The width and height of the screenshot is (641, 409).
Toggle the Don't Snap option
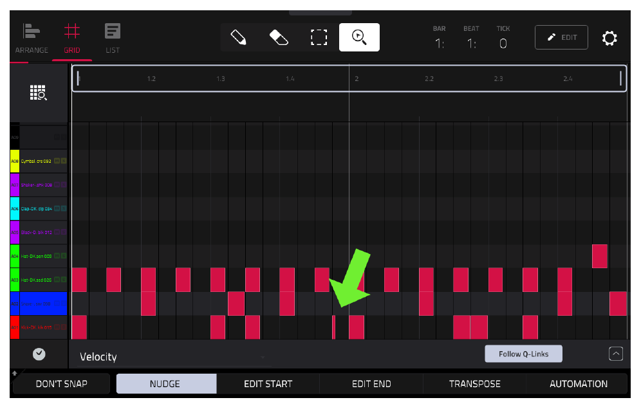61,384
